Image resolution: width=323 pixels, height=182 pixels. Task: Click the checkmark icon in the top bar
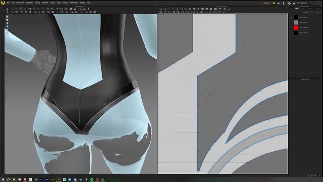(294, 3)
